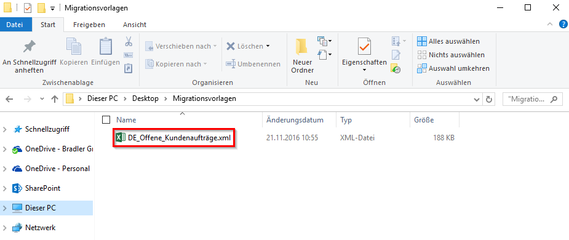The image size is (569, 240).
Task: Click the edit file icon in the Öffnen group
Action: [396, 55]
